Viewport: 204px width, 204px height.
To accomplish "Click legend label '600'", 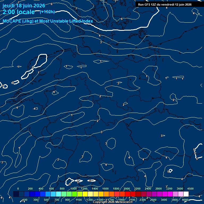I will point(51,189).
